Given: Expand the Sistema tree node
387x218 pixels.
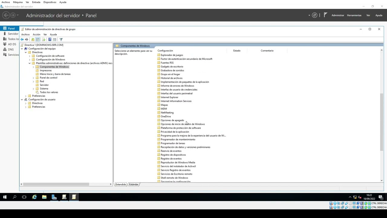Looking at the screenshot, I should [33, 89].
